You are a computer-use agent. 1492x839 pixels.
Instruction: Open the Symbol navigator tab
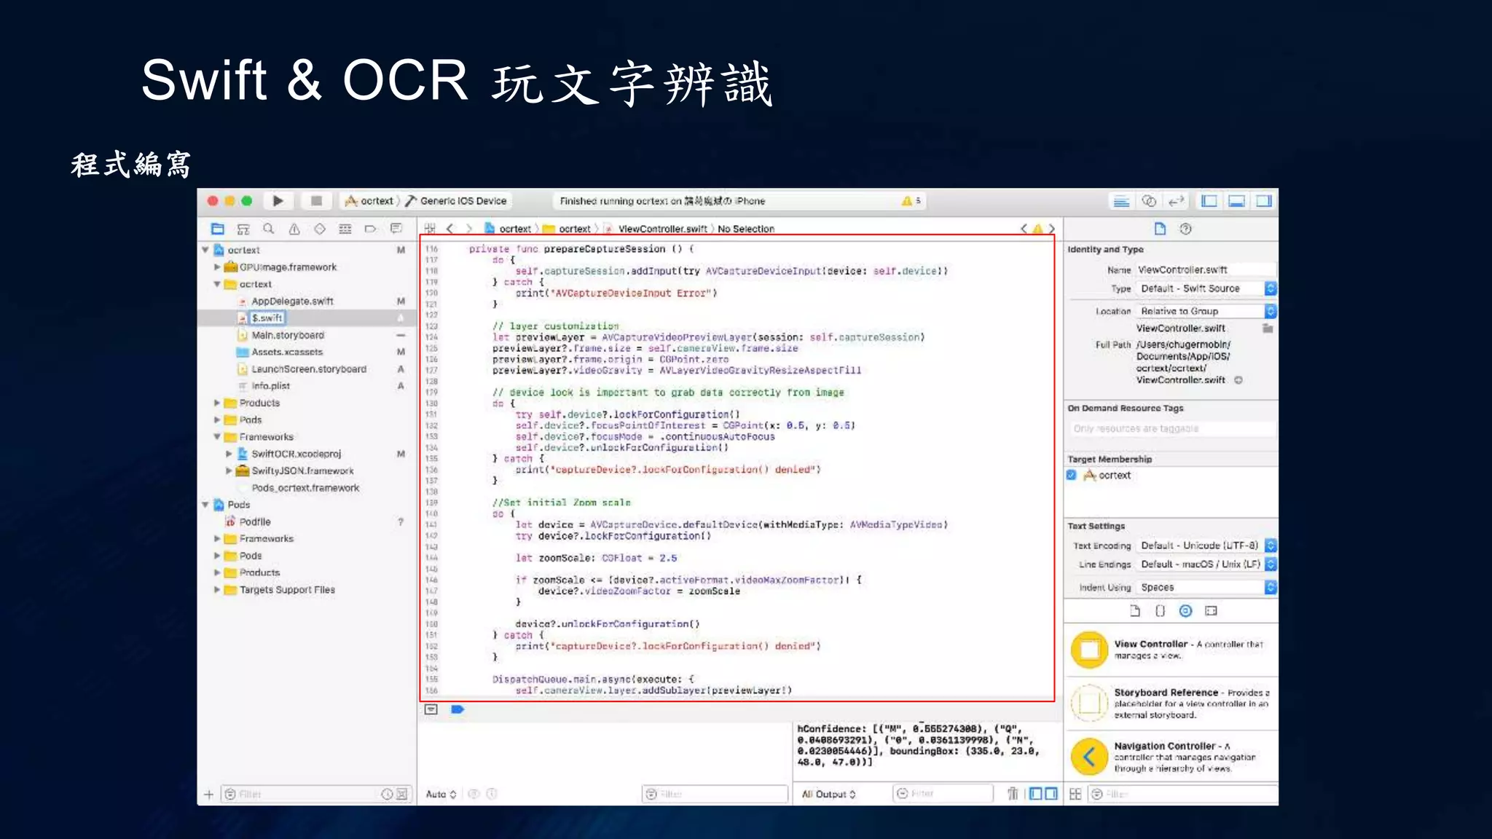pyautogui.click(x=243, y=229)
